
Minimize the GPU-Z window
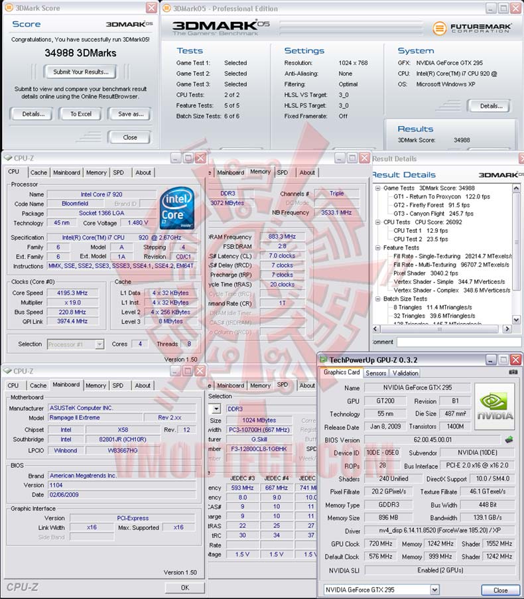pyautogui.click(x=491, y=360)
